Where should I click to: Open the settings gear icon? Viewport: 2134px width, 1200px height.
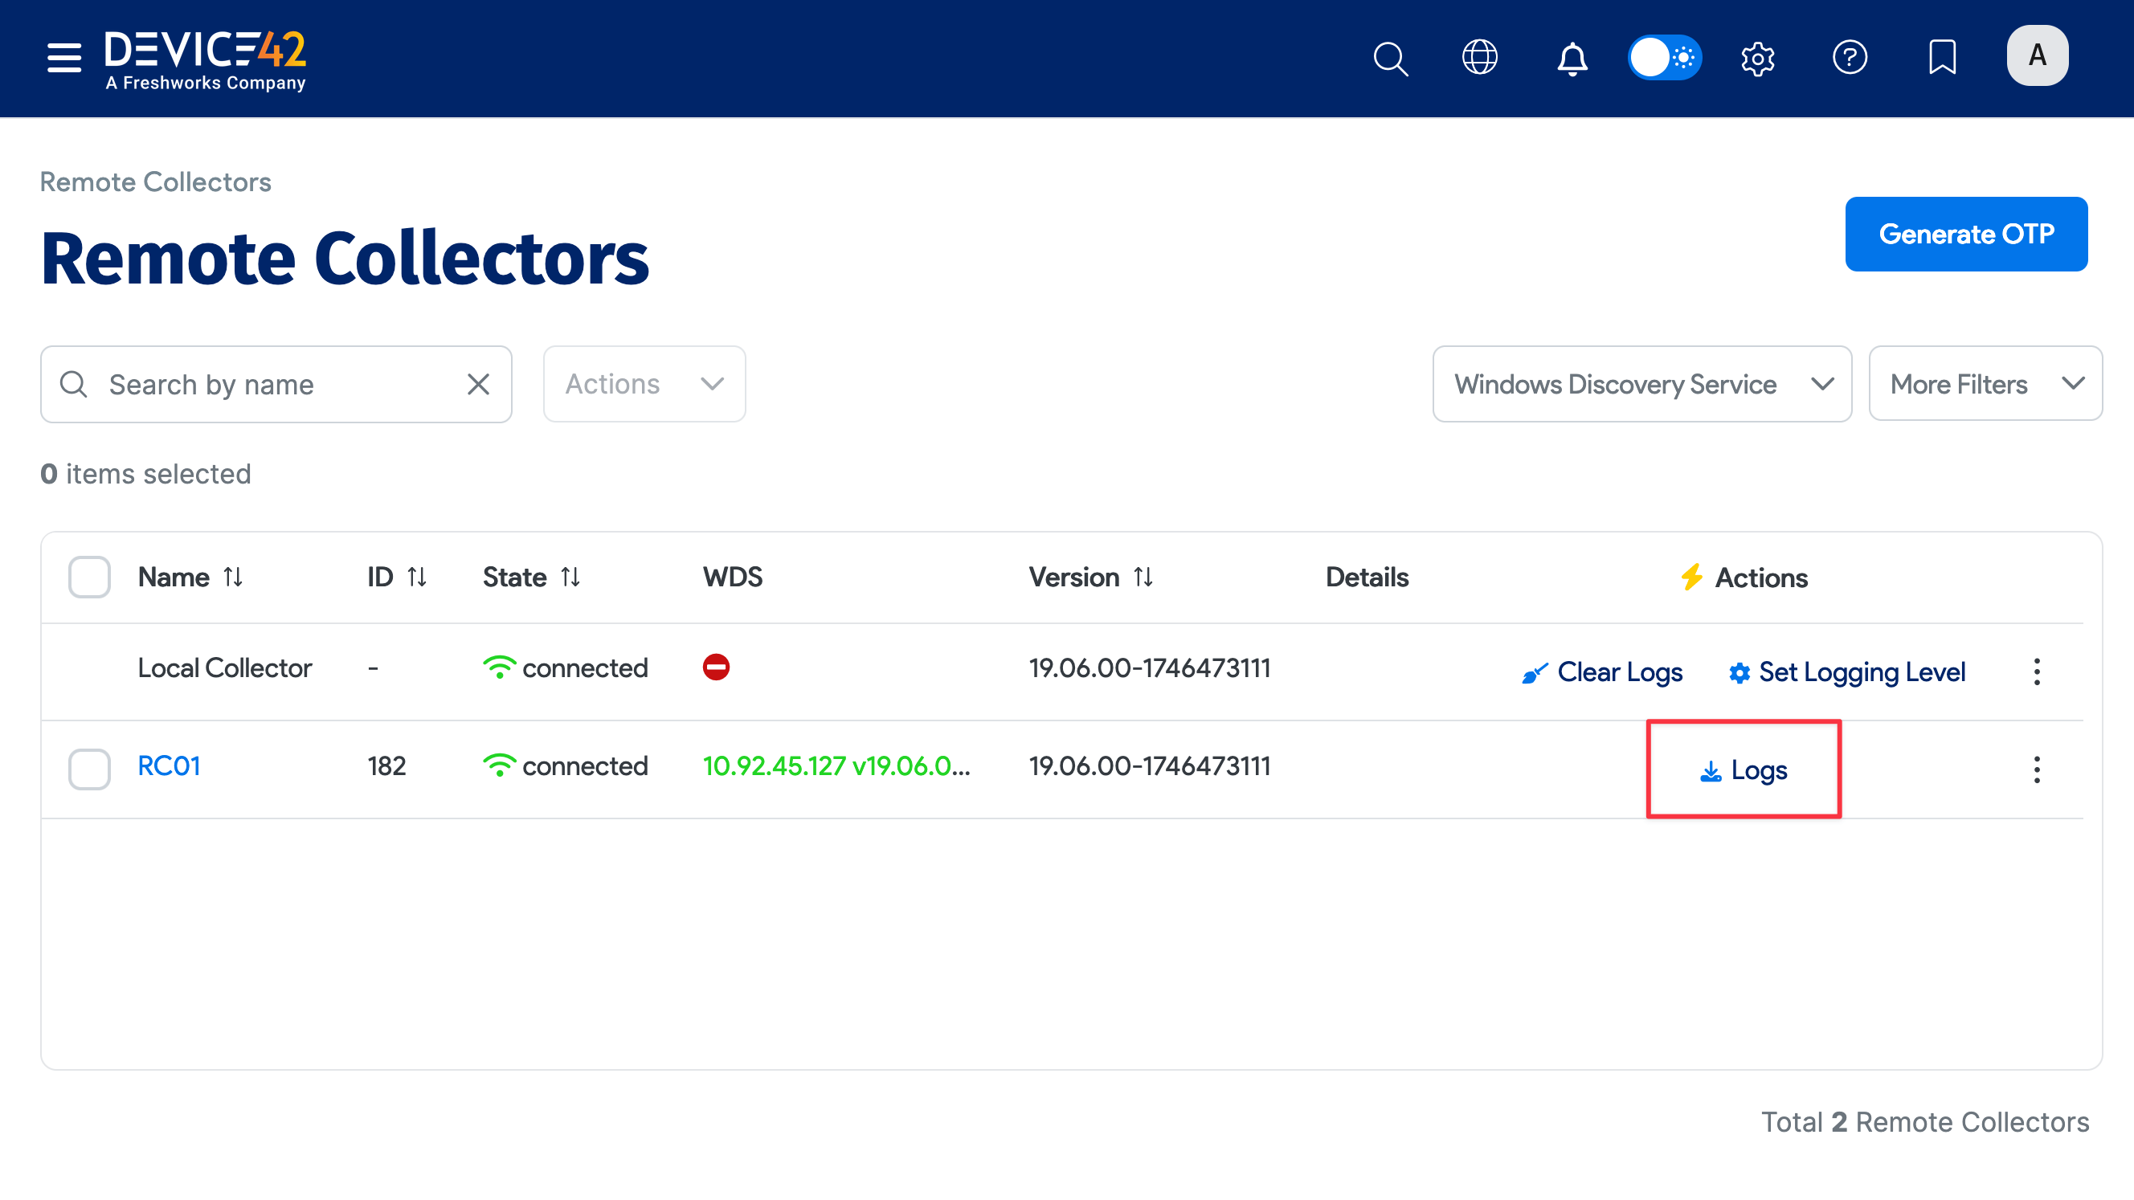click(1758, 58)
